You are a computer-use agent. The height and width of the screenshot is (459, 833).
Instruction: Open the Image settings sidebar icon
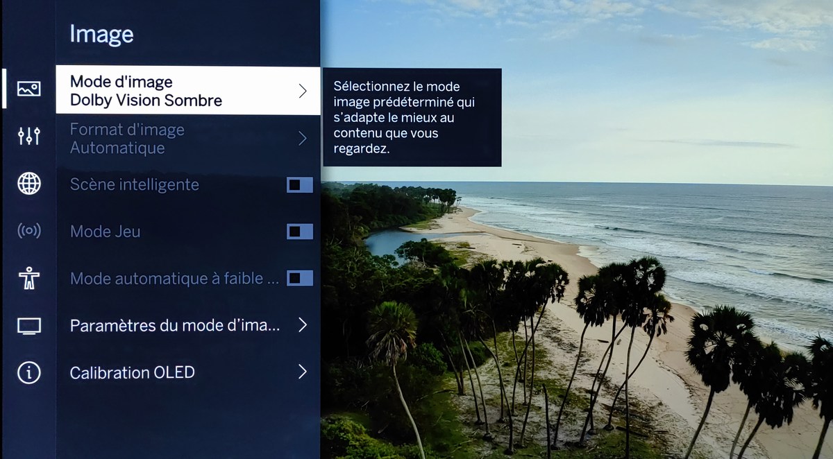(29, 89)
